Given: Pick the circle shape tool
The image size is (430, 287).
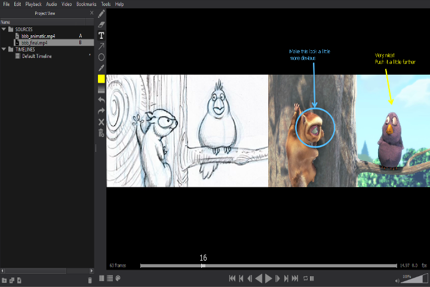Looking at the screenshot, I should pos(102,57).
